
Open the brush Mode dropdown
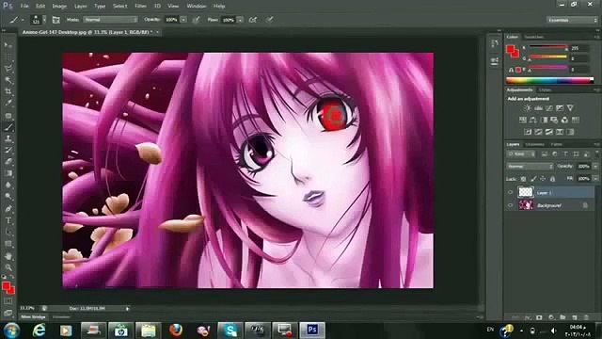pyautogui.click(x=110, y=20)
